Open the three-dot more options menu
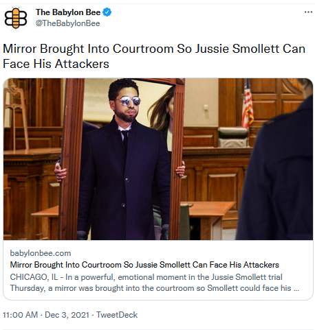The width and height of the screenshot is (315, 330). [x=308, y=12]
